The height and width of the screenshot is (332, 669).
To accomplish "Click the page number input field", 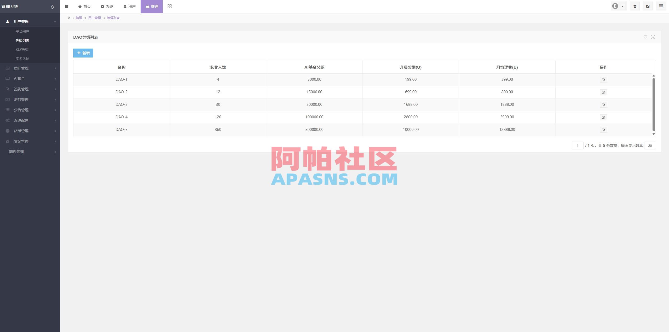I will tap(578, 145).
